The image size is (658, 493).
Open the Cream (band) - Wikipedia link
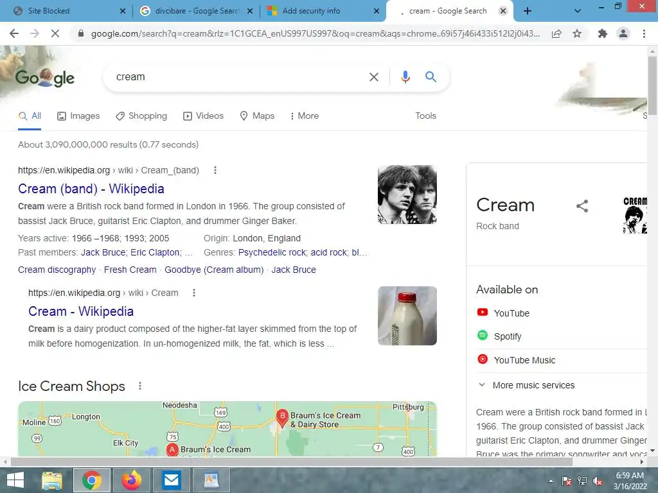[91, 189]
